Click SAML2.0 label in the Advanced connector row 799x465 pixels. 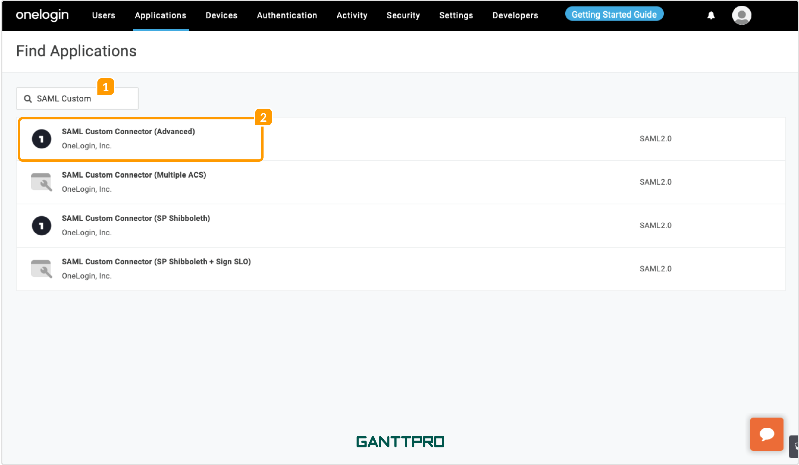click(655, 139)
